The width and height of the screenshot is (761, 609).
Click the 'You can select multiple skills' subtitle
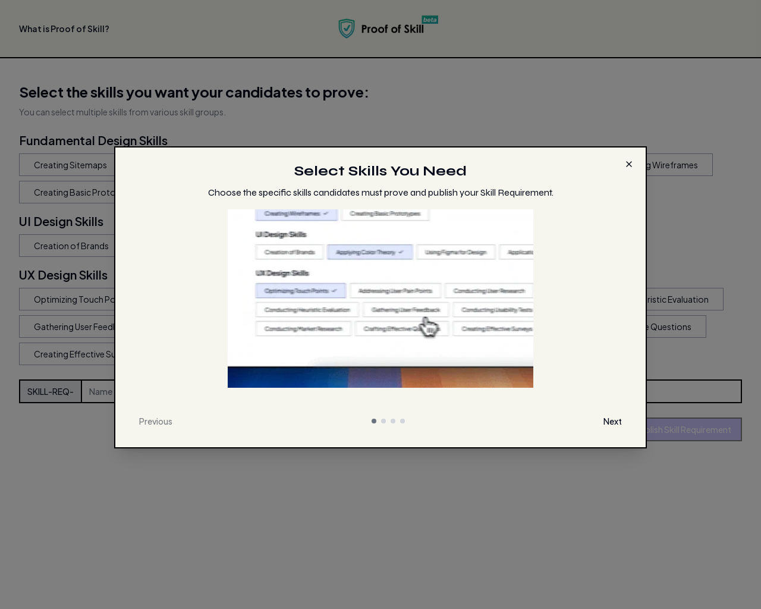click(122, 112)
